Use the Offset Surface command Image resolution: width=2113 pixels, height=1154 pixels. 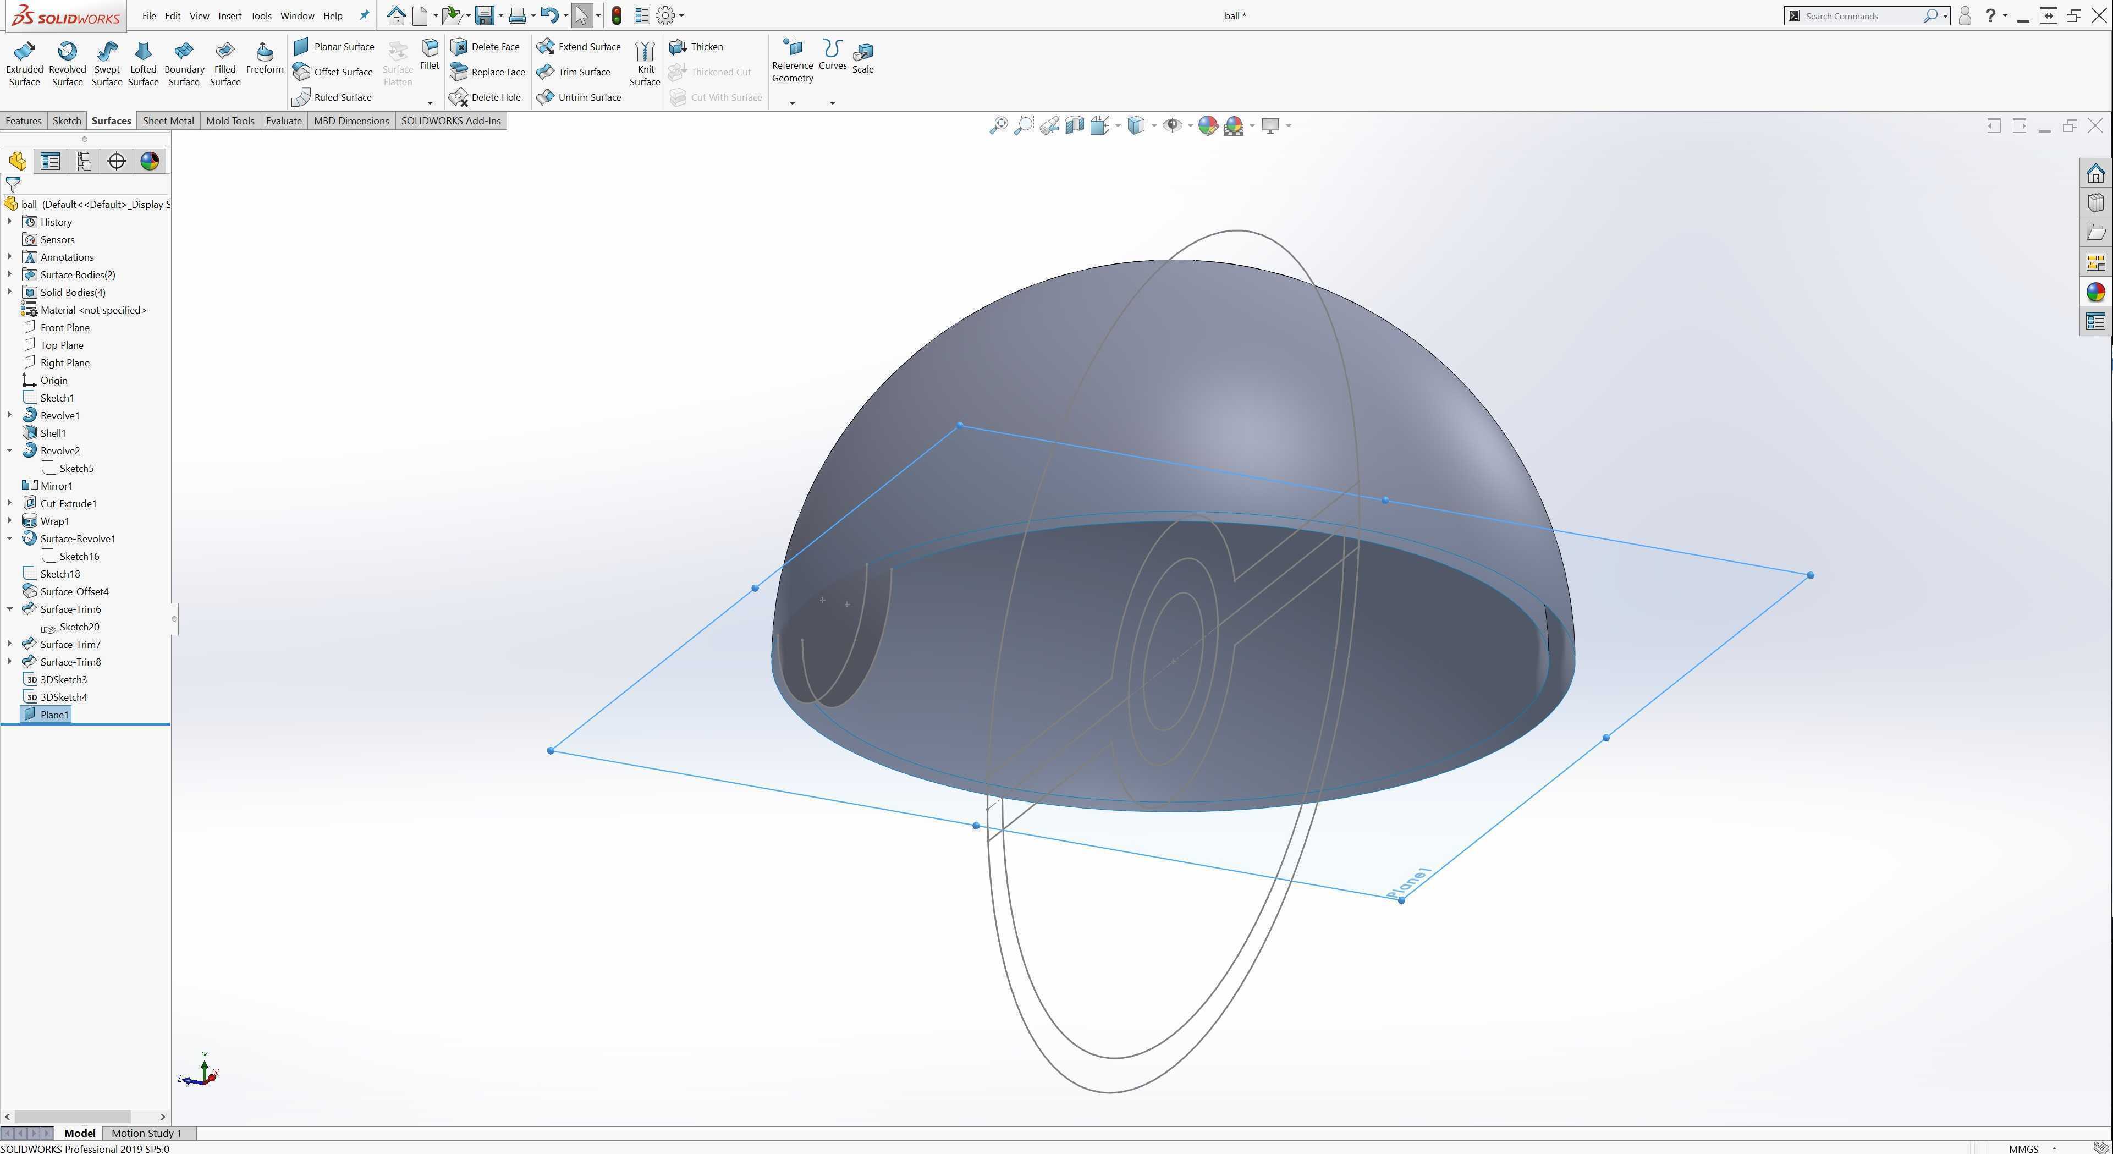[x=333, y=72]
